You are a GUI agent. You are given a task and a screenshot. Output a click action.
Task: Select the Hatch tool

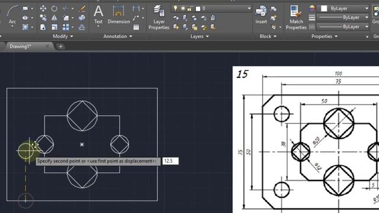point(25,27)
